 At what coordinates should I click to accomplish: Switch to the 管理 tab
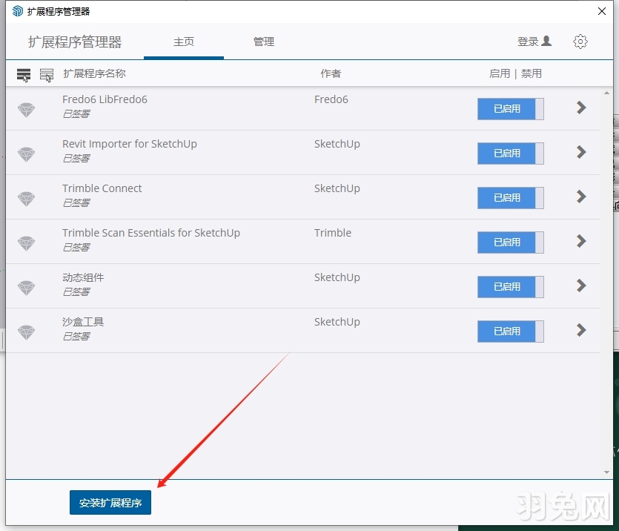click(x=264, y=42)
